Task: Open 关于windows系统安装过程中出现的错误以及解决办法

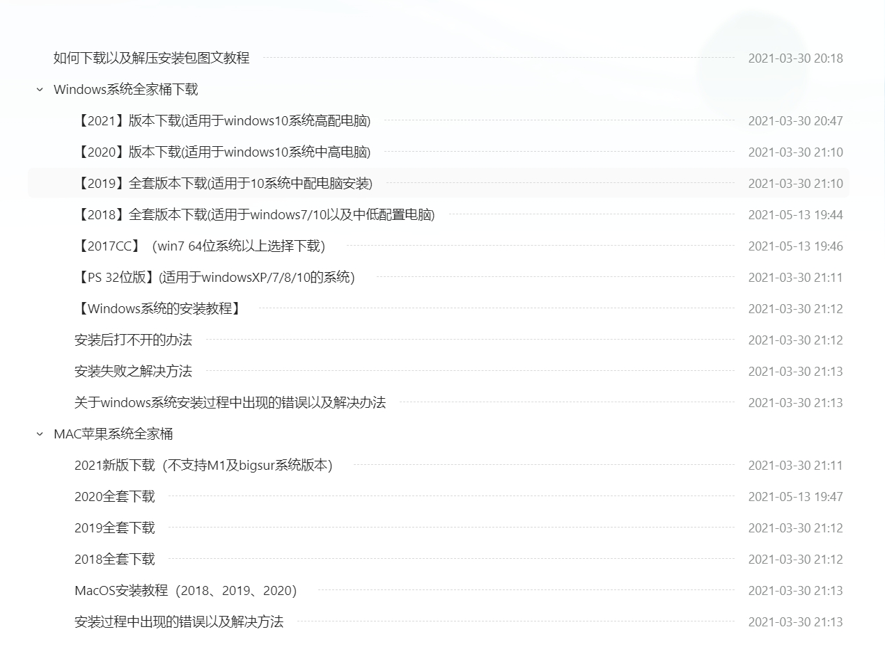Action: click(x=230, y=403)
